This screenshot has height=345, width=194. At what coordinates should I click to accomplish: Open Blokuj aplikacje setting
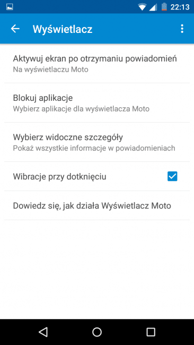click(97, 103)
